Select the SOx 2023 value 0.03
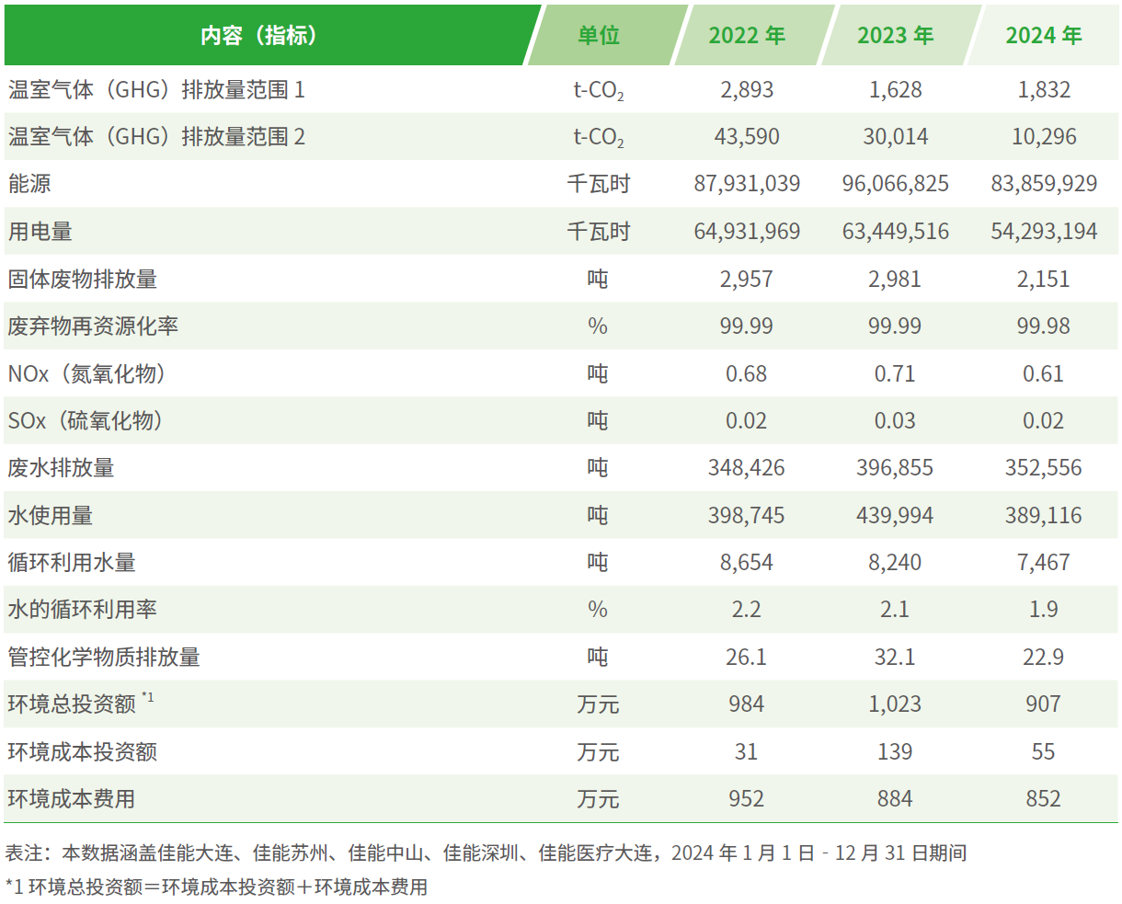This screenshot has height=904, width=1122. (895, 421)
